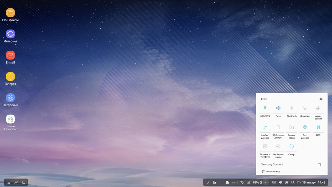
Task: Open the on-screen keyboard icon
Action: click(x=274, y=182)
